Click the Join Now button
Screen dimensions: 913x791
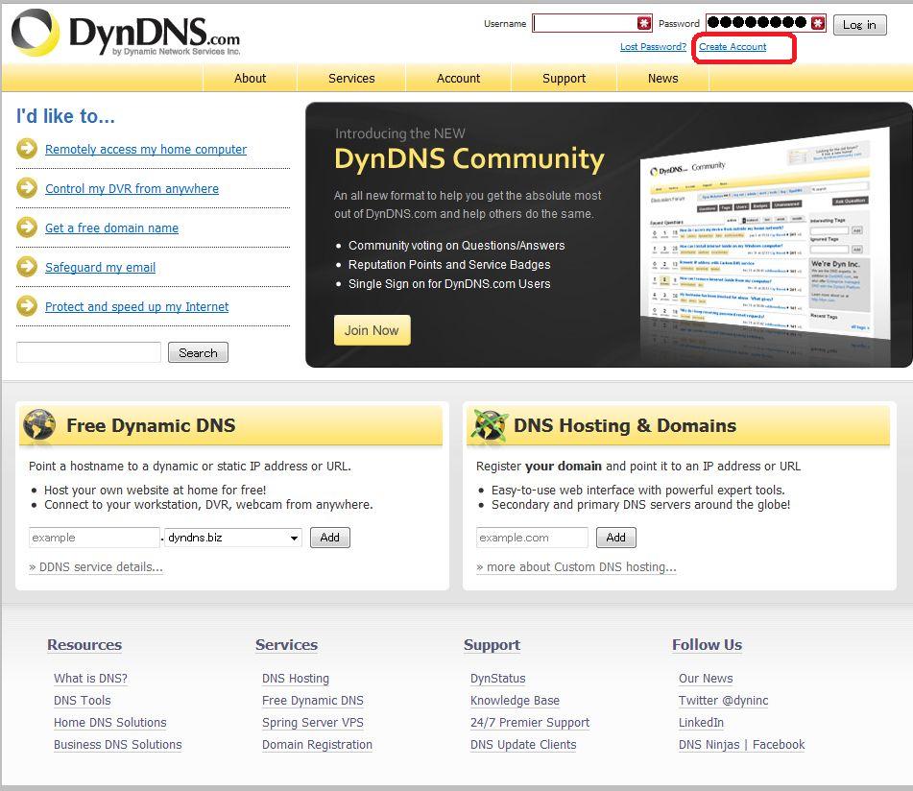[372, 330]
